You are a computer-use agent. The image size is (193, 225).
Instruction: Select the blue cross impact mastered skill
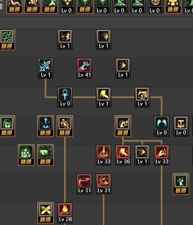pyautogui.click(x=45, y=126)
